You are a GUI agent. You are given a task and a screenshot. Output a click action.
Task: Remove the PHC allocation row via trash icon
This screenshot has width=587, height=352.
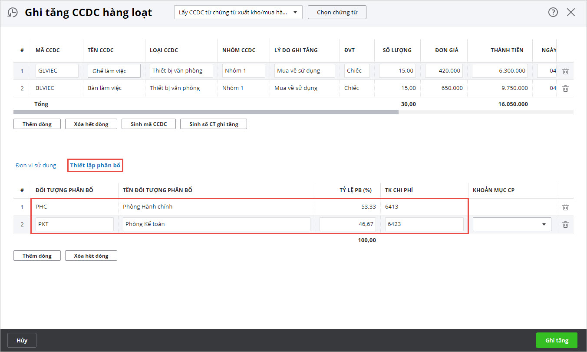(x=565, y=207)
